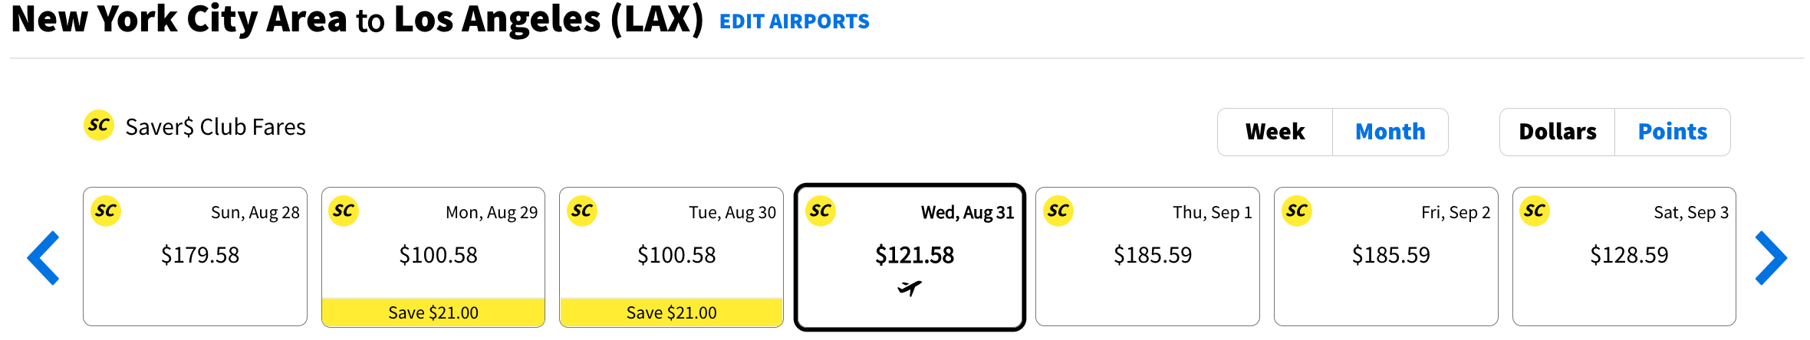1810x340 pixels.
Task: Open the Edit Airports link
Action: click(795, 21)
